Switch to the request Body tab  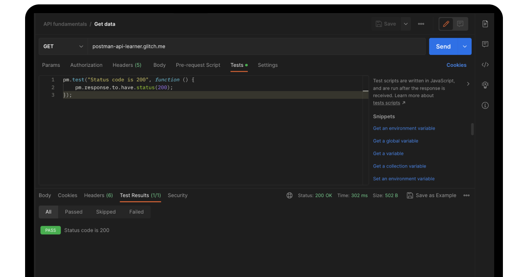point(159,65)
